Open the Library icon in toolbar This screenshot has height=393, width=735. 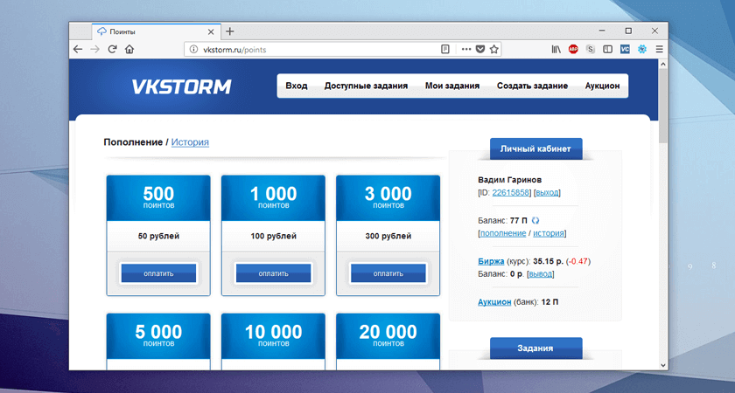[x=556, y=49]
